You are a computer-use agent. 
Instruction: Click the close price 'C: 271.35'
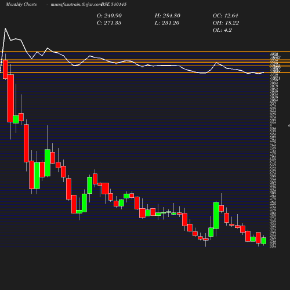(x=109, y=23)
